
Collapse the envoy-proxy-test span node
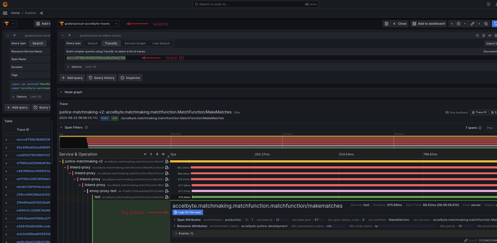coord(85,191)
